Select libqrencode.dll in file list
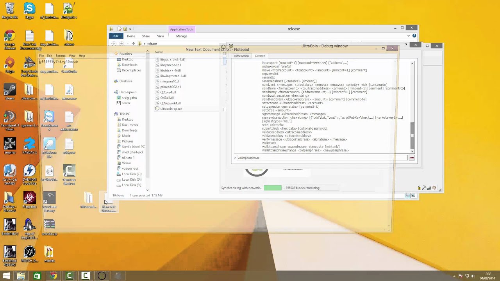The width and height of the screenshot is (500, 281). coord(170,65)
